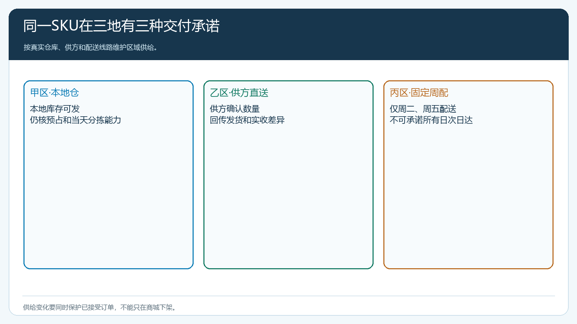The image size is (577, 324).
Task: Select the 乙区·供方直送 card heading
Action: coord(239,93)
